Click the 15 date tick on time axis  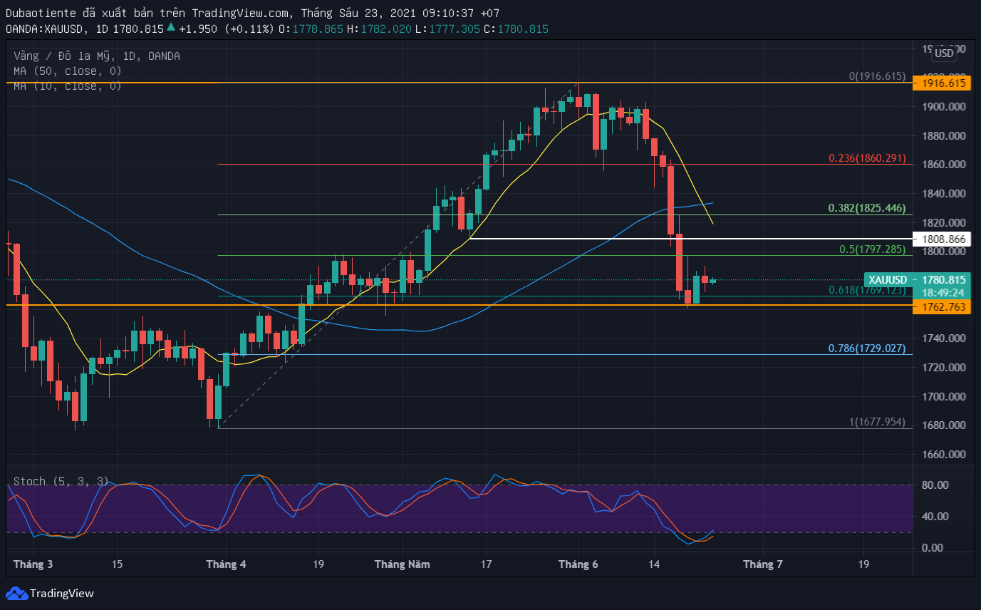pos(117,564)
